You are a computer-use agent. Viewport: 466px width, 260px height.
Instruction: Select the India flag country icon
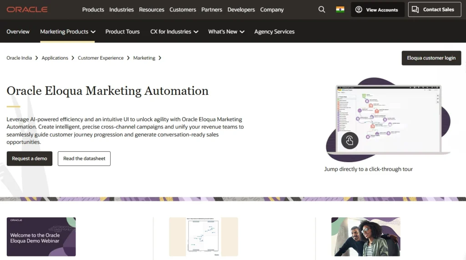tap(340, 10)
